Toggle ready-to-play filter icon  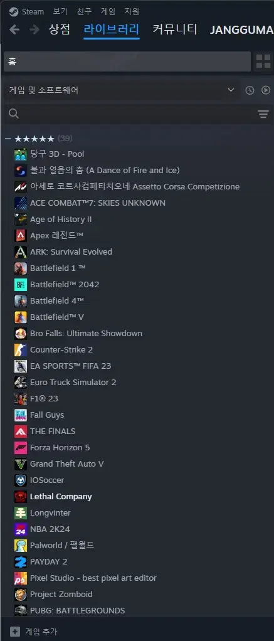tap(266, 90)
